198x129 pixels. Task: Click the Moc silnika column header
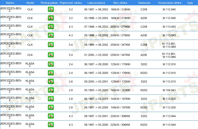[120, 3]
